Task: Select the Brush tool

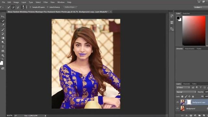Action: 3,30
